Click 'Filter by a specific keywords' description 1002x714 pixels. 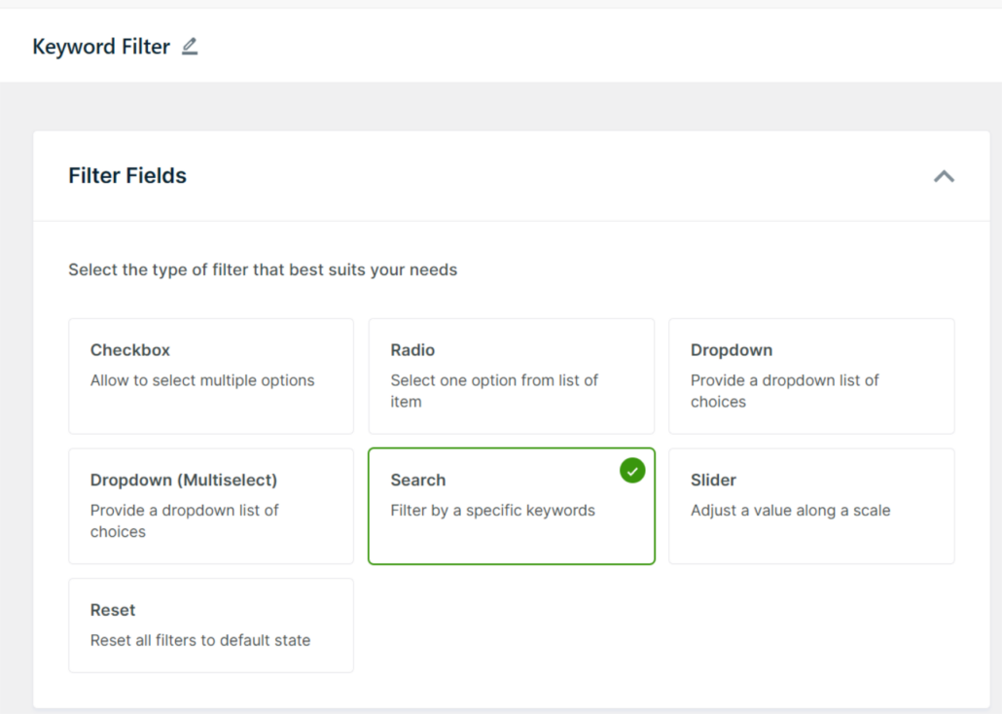pyautogui.click(x=492, y=510)
